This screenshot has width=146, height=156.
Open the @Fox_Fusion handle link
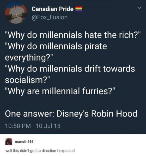point(50,17)
